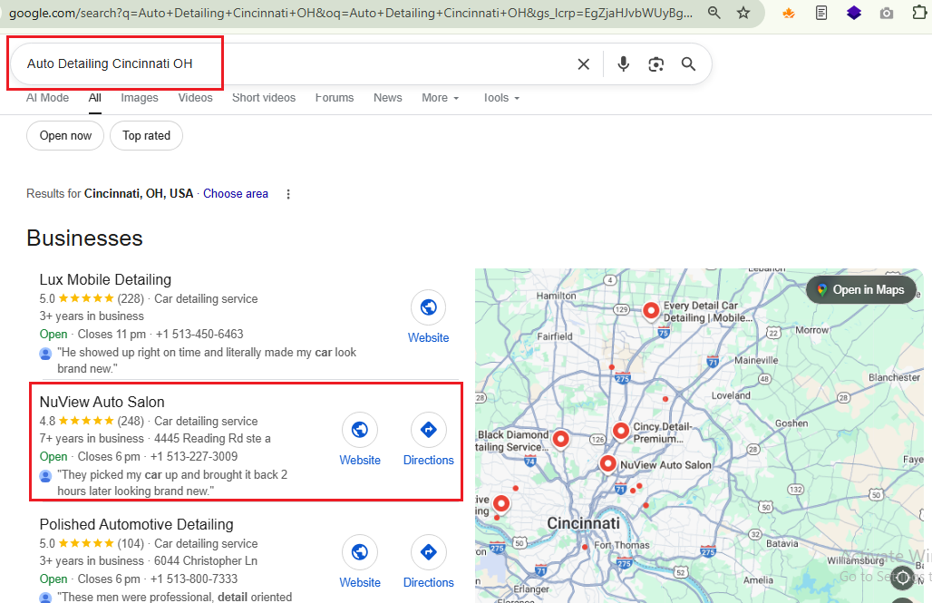Expand the More search categories dropdown

coord(440,98)
